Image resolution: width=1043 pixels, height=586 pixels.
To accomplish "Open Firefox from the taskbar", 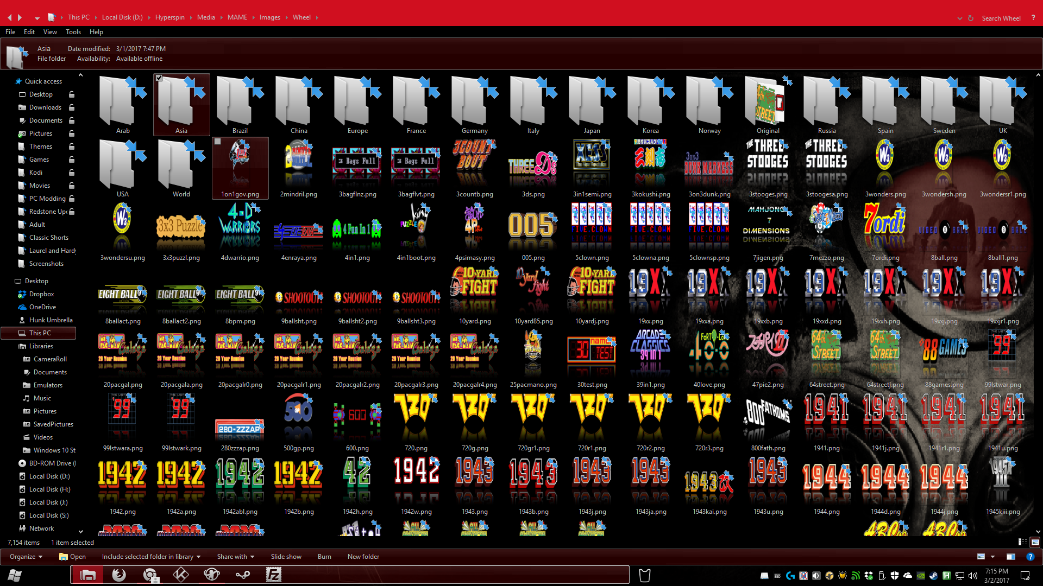I will point(119,575).
